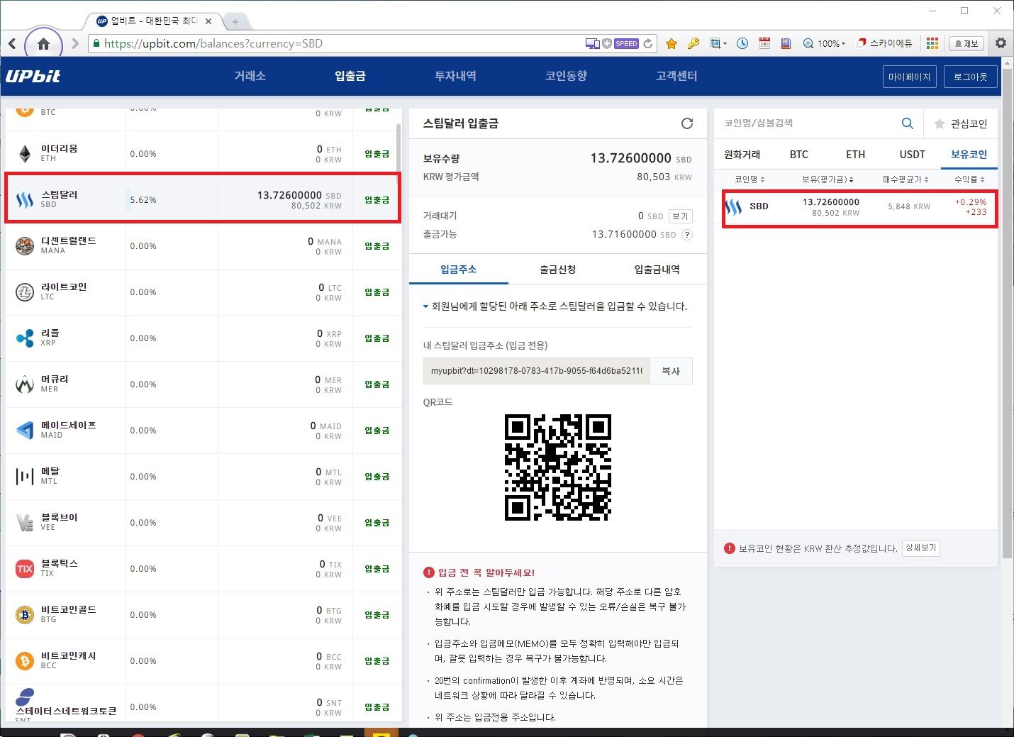1014x737 pixels.
Task: Click 복사 to copy the deposit address
Action: click(x=670, y=370)
